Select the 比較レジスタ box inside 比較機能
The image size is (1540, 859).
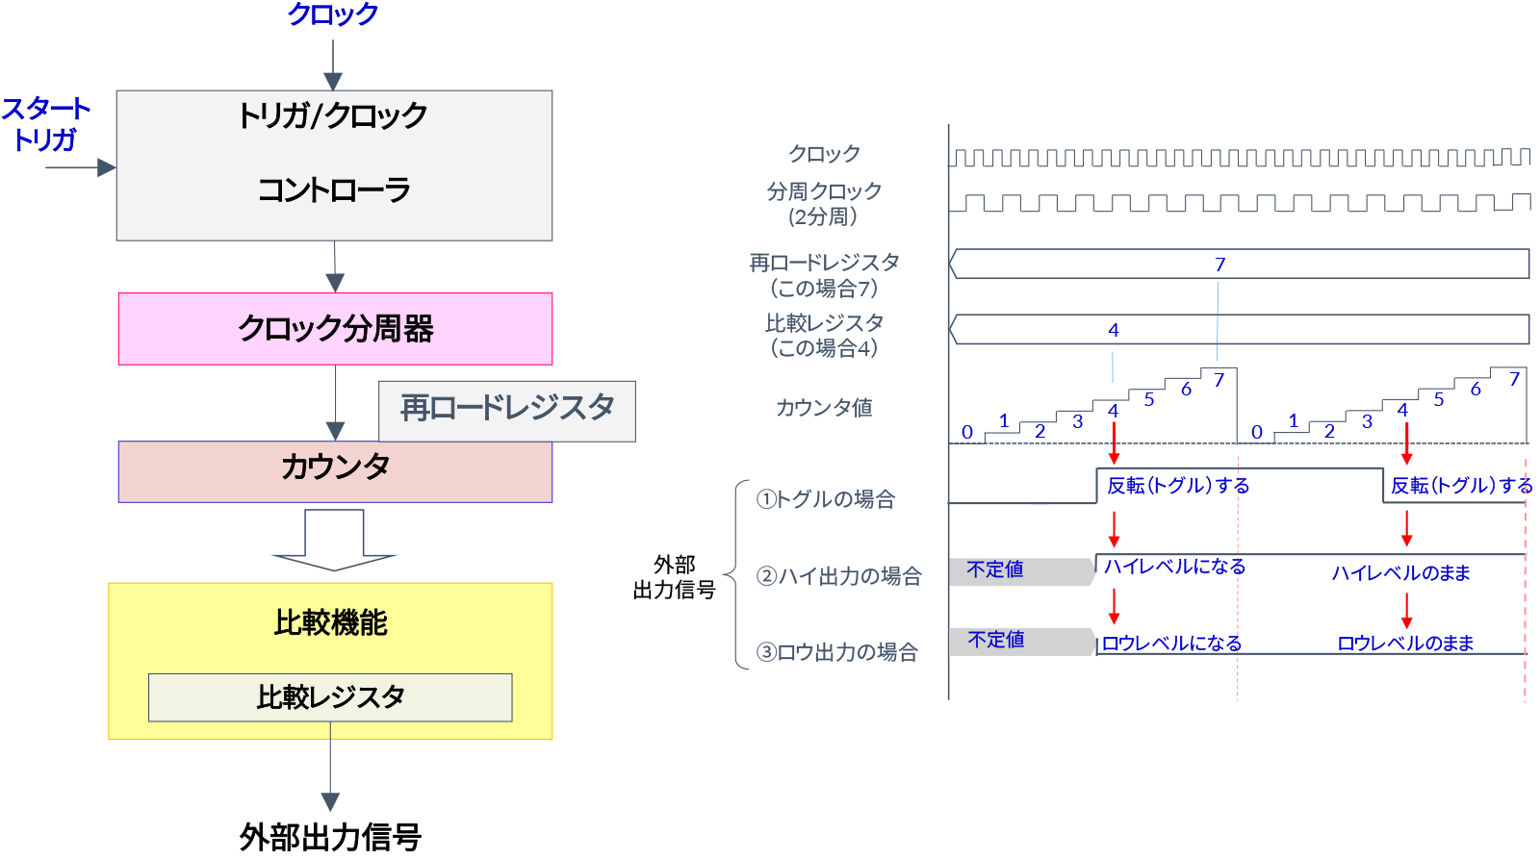point(330,697)
